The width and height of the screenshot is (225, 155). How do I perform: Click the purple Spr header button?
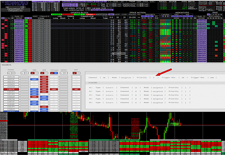coord(111,14)
